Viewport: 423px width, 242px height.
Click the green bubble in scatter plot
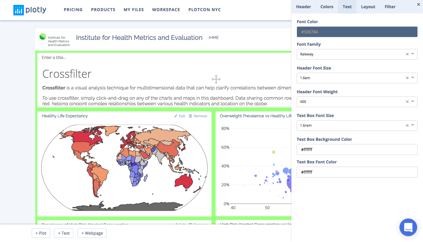pyautogui.click(x=273, y=152)
